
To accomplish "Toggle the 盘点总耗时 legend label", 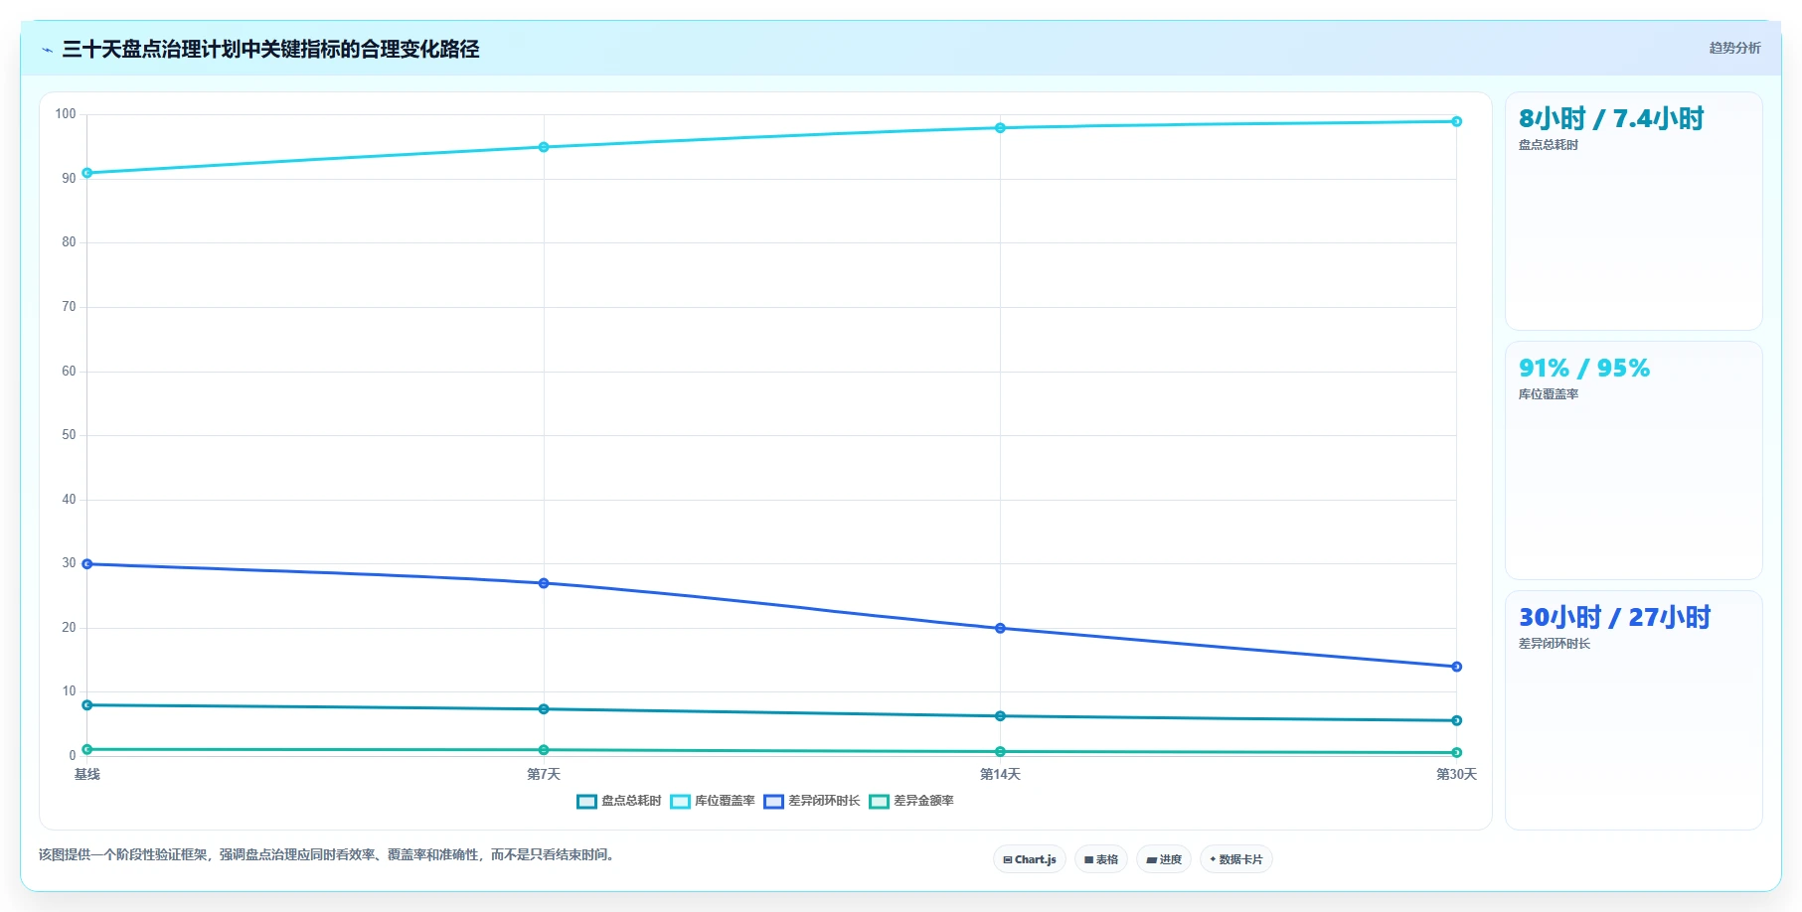I will click(x=631, y=801).
